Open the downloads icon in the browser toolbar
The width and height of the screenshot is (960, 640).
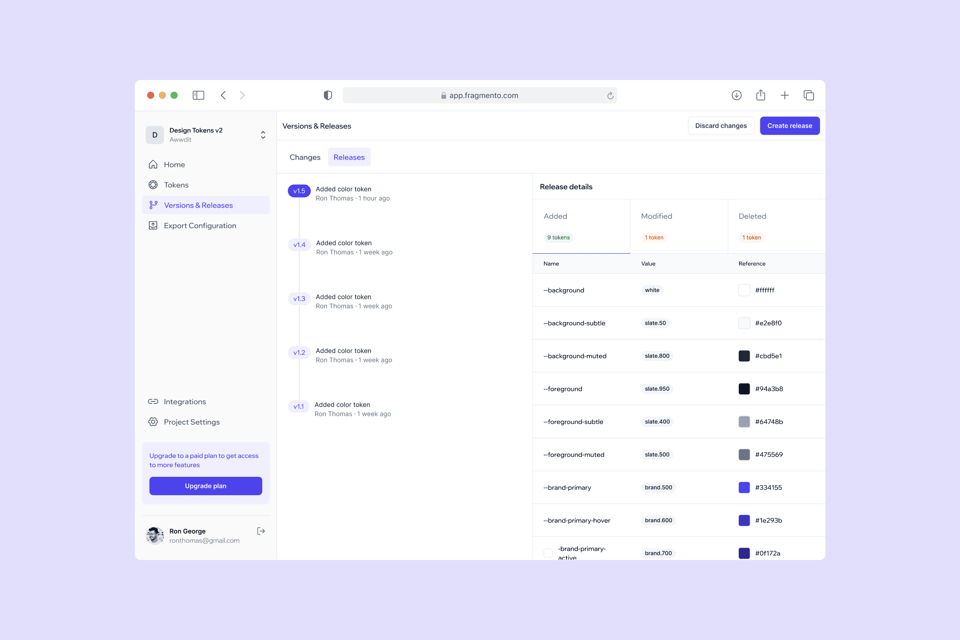[x=736, y=95]
